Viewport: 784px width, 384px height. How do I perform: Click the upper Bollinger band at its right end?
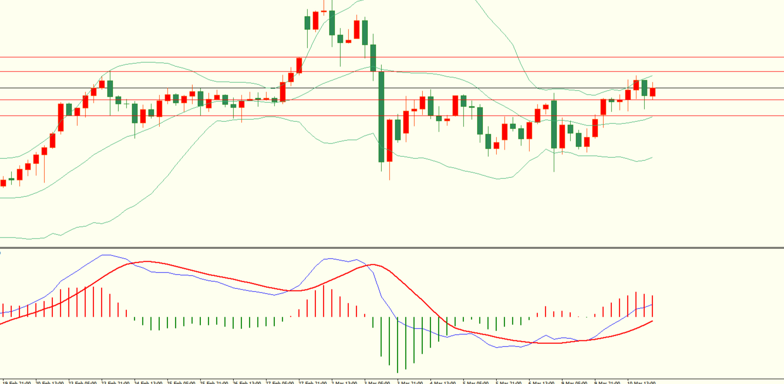coord(651,76)
